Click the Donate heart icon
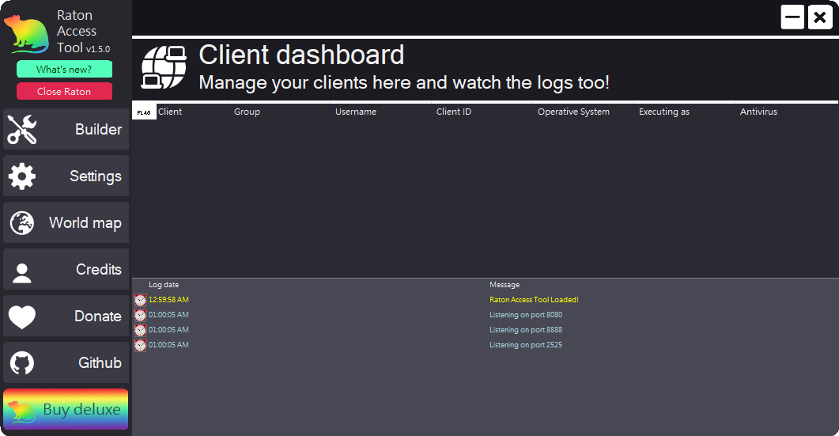 click(22, 317)
